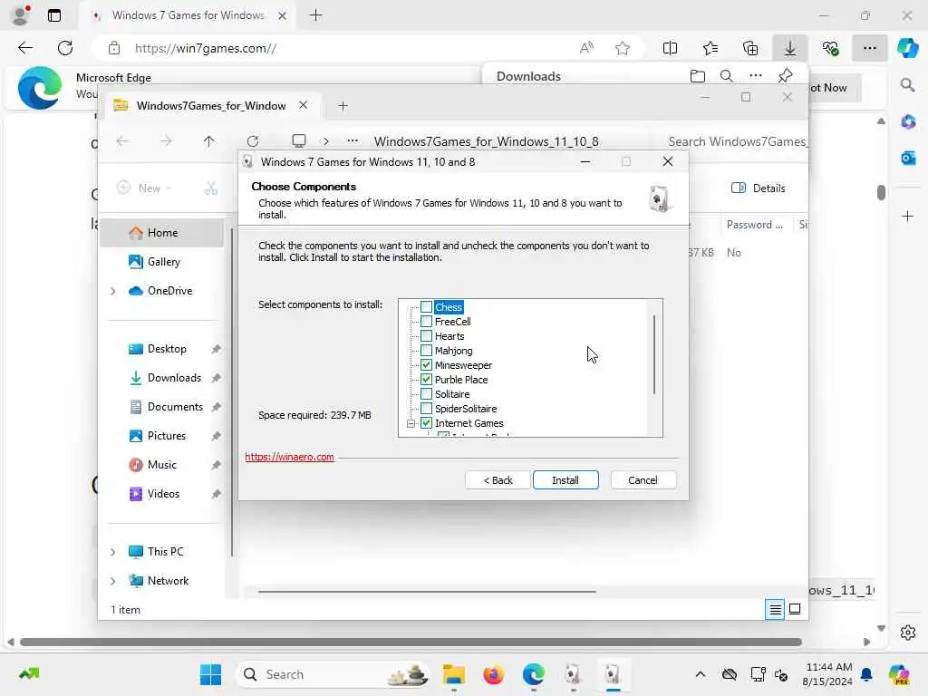Refresh the Explorer folder view

point(253,141)
